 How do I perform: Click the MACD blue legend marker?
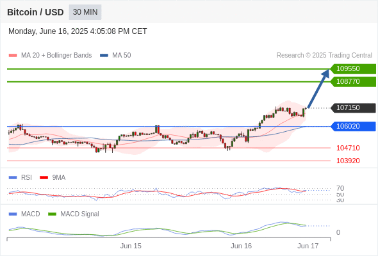pyautogui.click(x=13, y=214)
